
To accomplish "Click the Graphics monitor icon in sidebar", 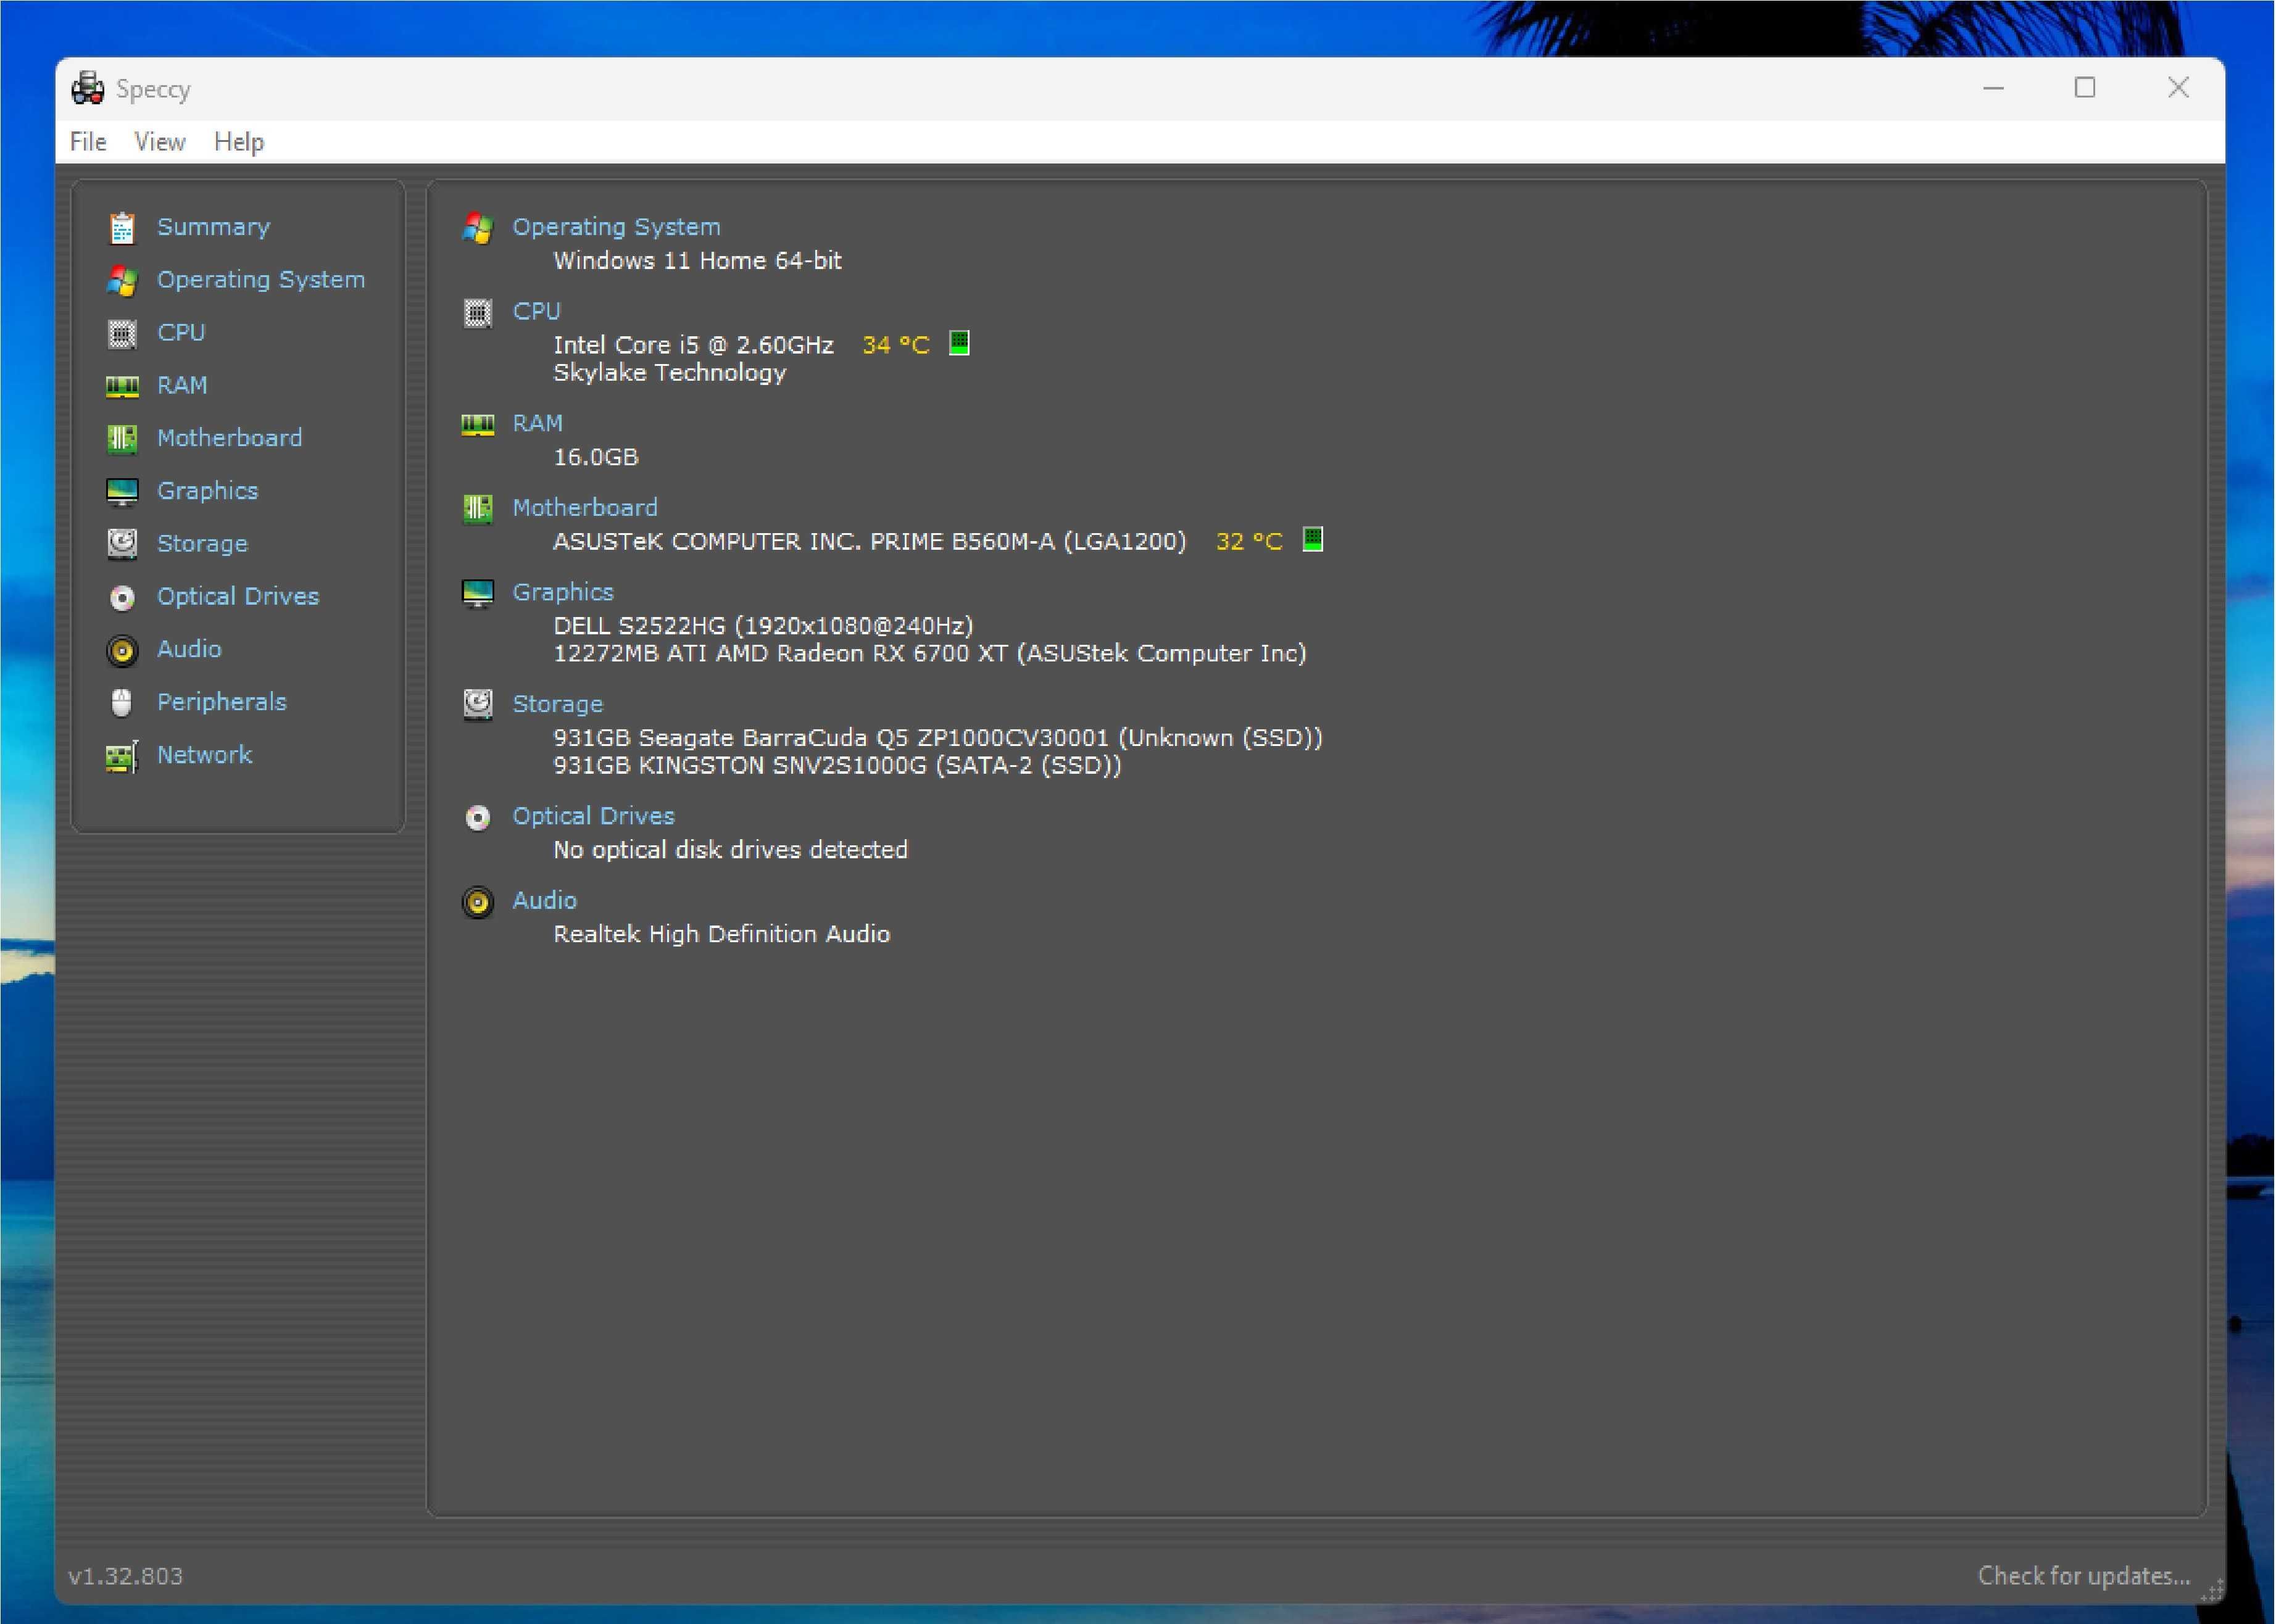I will click(x=122, y=492).
